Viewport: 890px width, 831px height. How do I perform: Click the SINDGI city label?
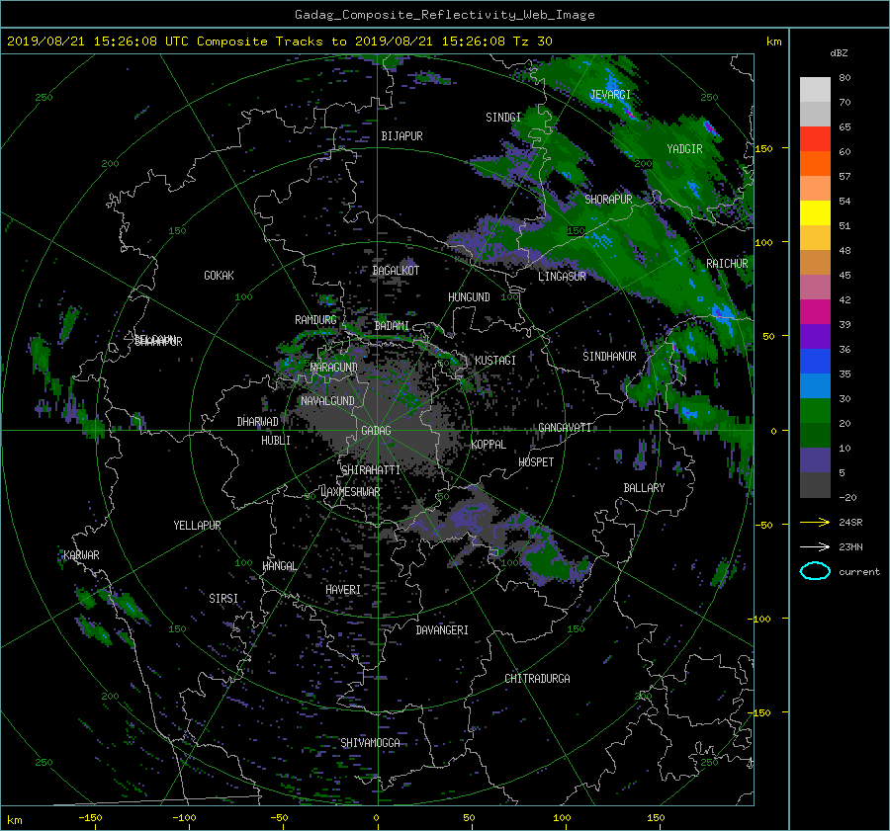(503, 118)
